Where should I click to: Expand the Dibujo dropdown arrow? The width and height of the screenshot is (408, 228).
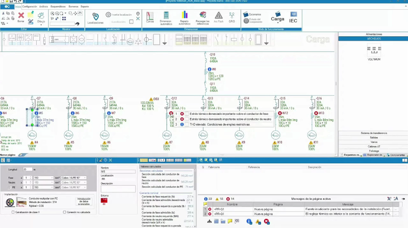(41, 24)
